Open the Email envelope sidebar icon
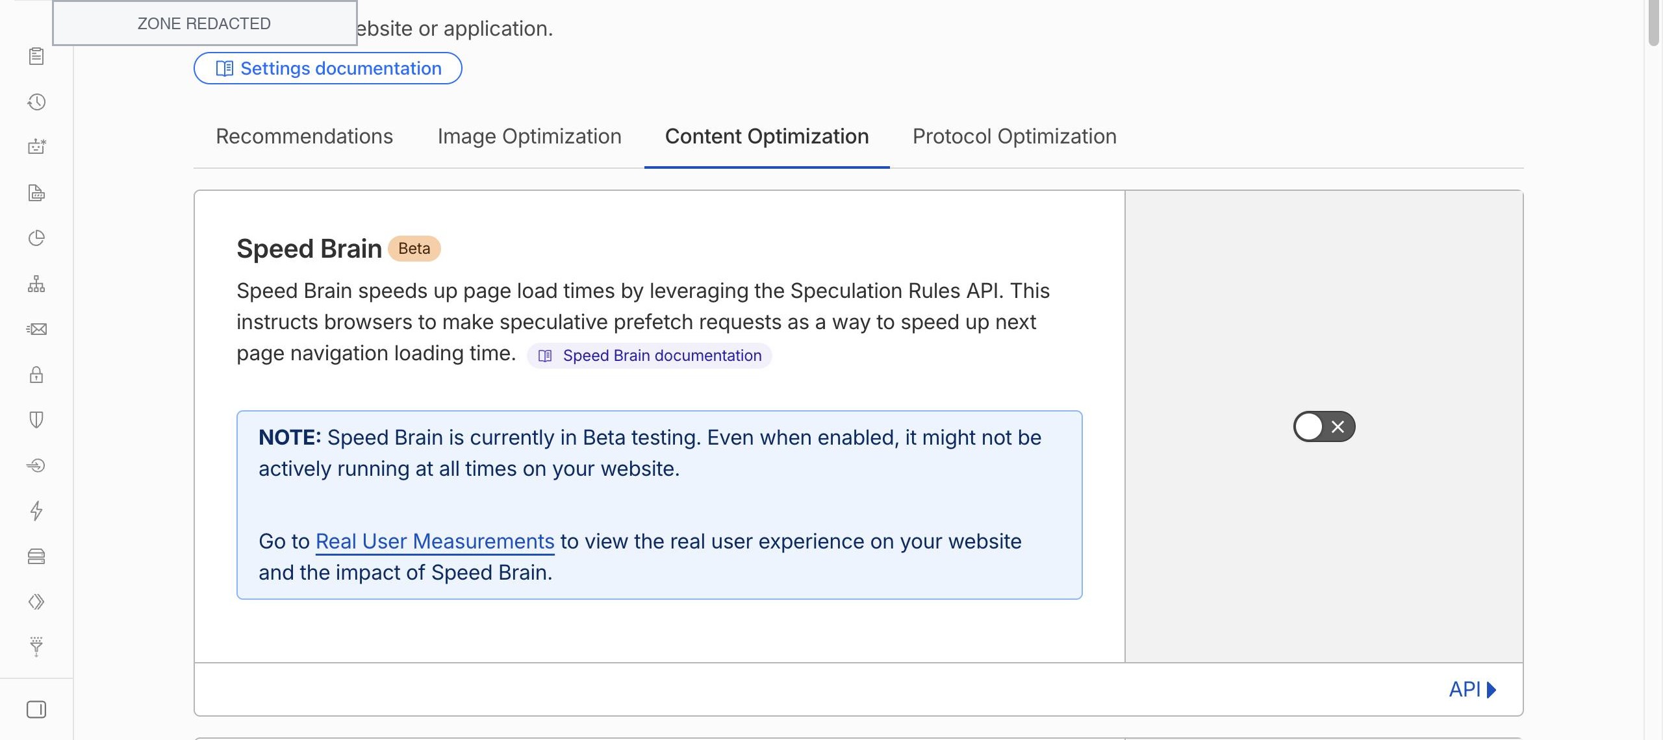 click(36, 329)
